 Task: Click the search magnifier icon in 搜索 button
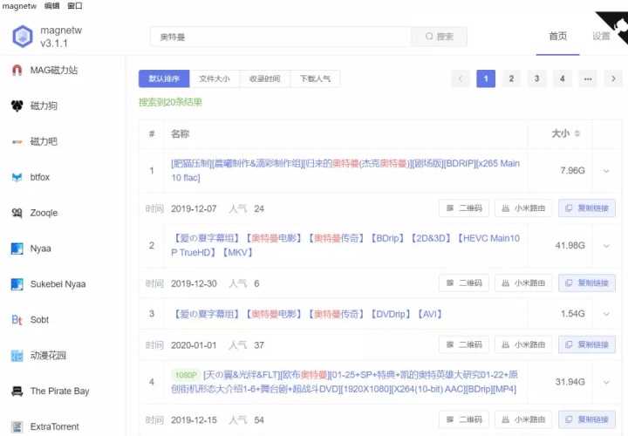[x=429, y=37]
